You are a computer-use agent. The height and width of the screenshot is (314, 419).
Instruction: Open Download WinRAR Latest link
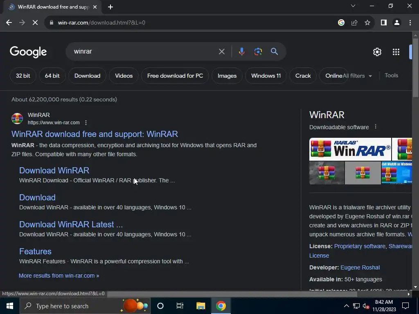[71, 224]
